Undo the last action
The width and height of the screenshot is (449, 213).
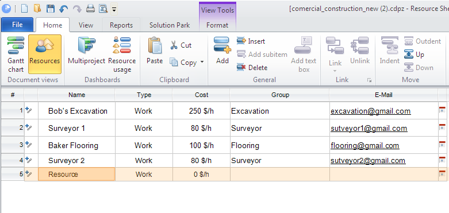(64, 9)
